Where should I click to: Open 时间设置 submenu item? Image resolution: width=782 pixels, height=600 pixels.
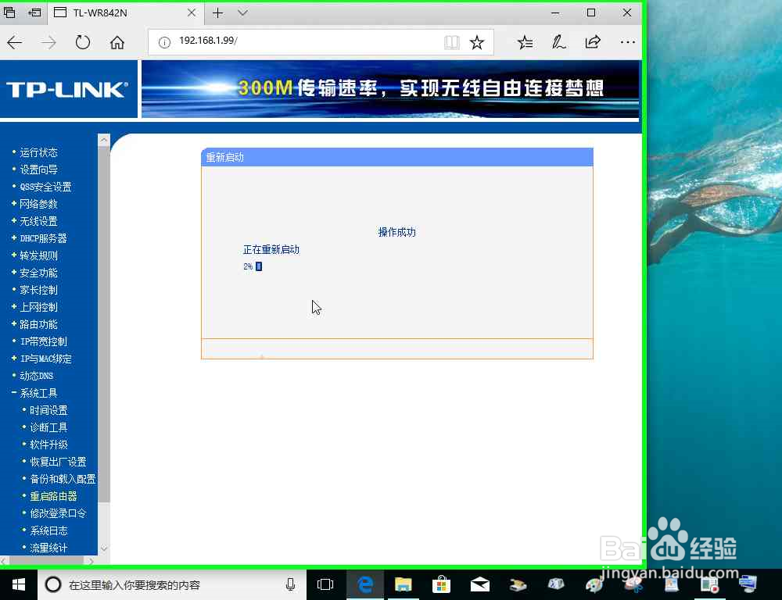48,410
